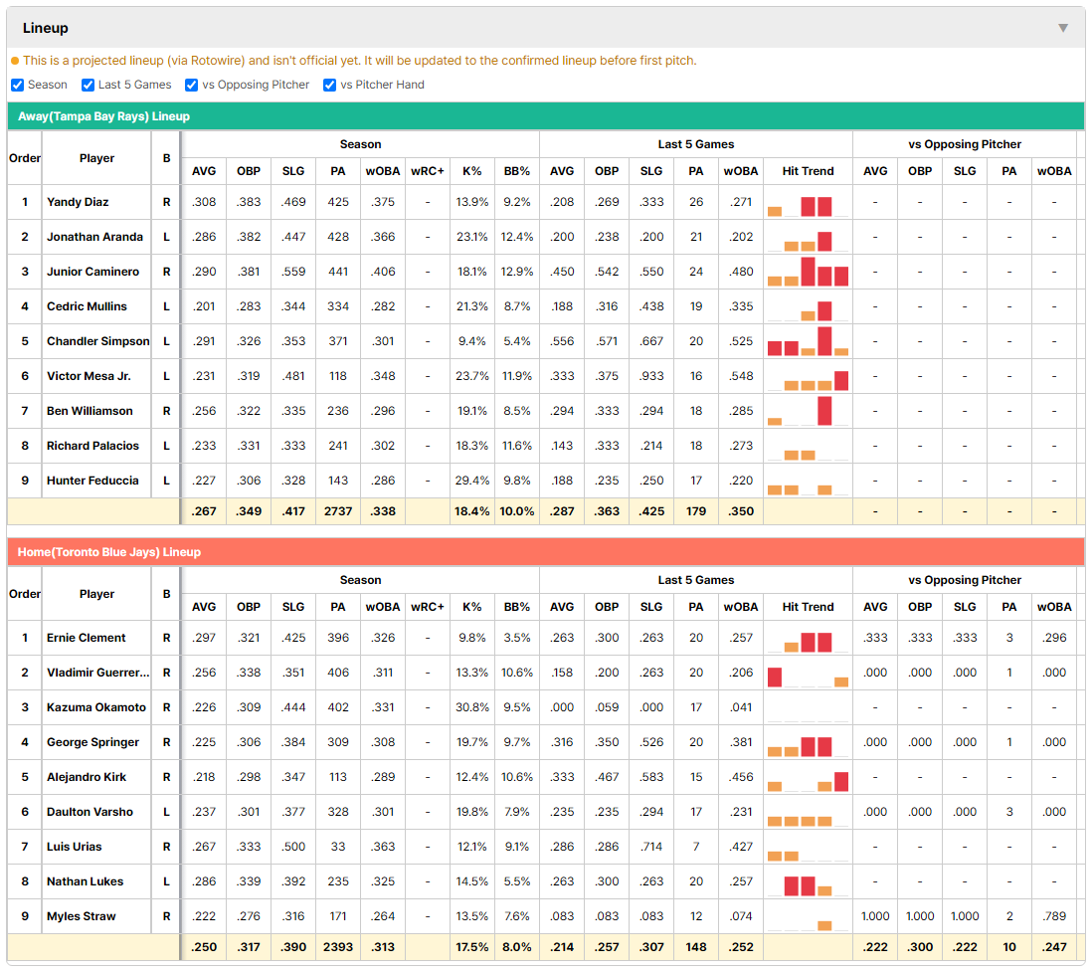The height and width of the screenshot is (972, 1092).
Task: Toggle the Last 5 Games checkbox
Action: click(x=88, y=85)
